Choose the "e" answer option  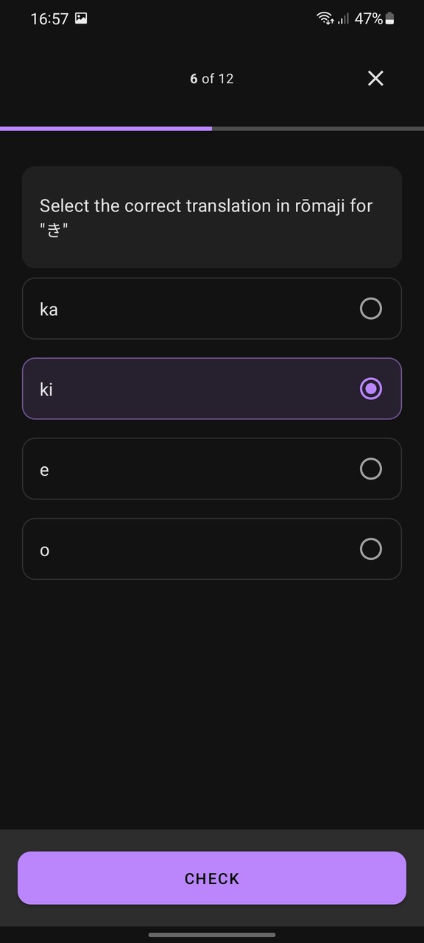point(212,469)
